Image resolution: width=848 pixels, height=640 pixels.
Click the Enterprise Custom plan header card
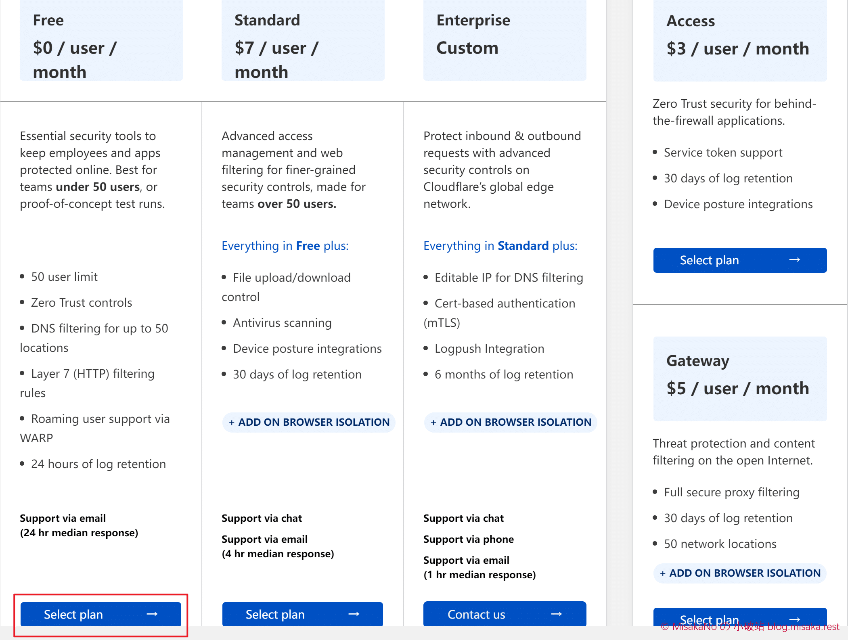[x=505, y=40]
